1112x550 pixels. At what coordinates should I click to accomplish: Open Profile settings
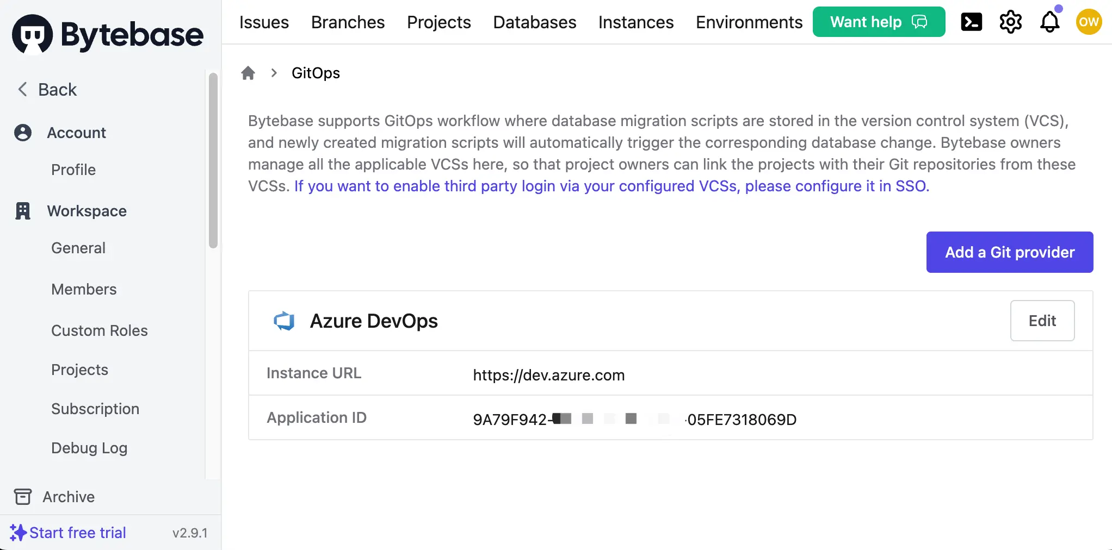73,170
